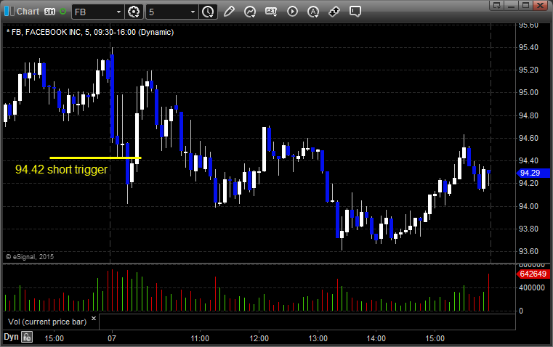Select the yellow 94.42 short trigger line

click(95, 158)
